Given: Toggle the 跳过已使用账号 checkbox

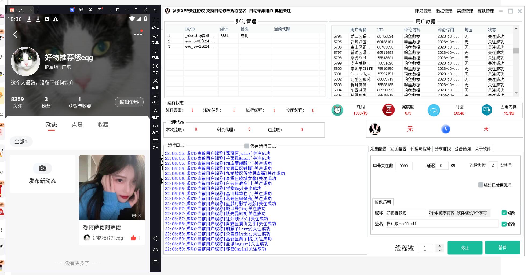Looking at the screenshot, I should pos(480,185).
